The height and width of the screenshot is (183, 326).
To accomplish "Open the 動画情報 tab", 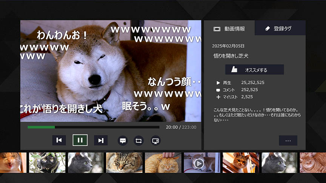I will coord(229,29).
